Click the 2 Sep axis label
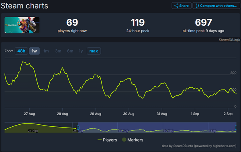 point(228,114)
